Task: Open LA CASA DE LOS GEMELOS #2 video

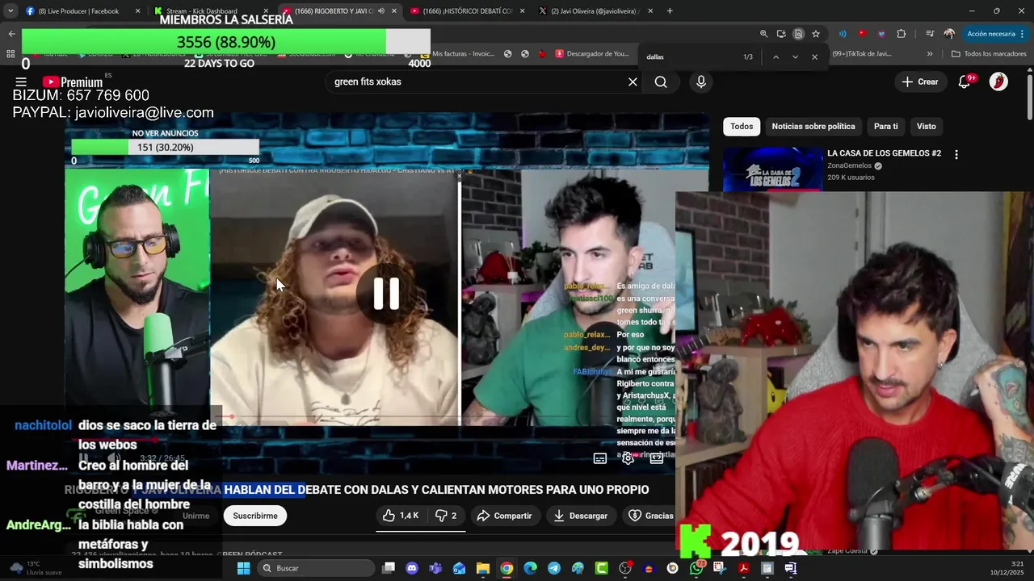Action: [884, 153]
